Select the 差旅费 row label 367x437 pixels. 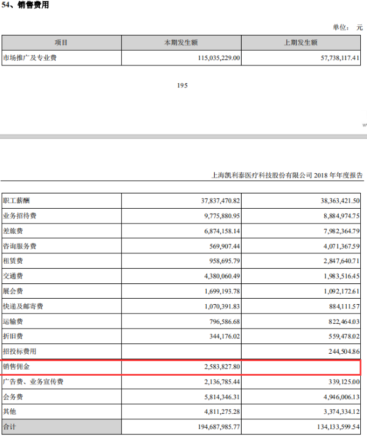13,231
